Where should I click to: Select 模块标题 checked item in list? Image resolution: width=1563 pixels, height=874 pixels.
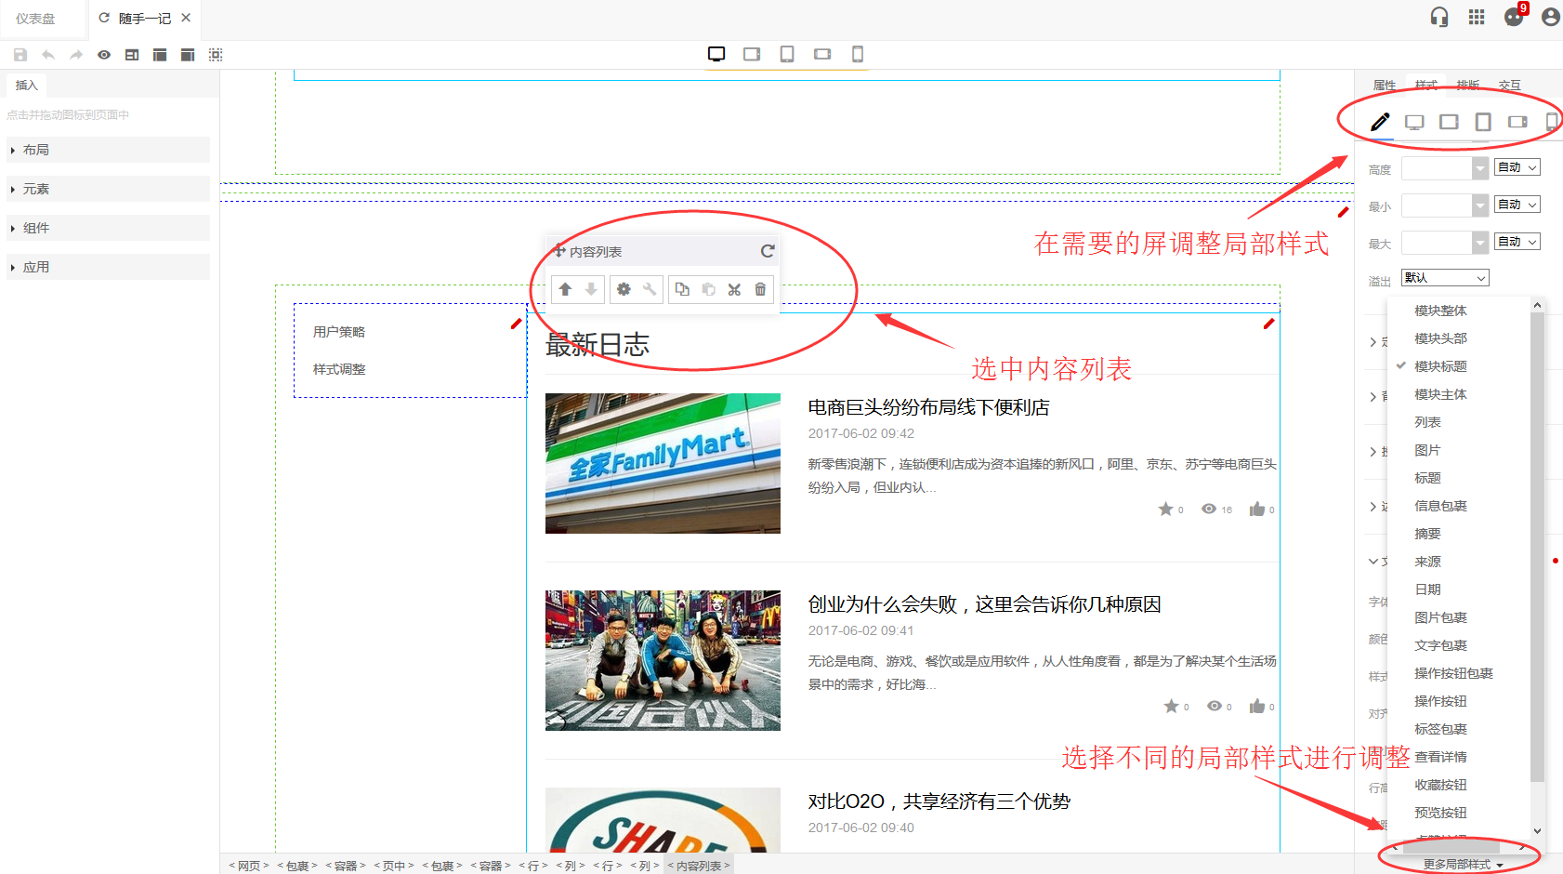point(1440,366)
